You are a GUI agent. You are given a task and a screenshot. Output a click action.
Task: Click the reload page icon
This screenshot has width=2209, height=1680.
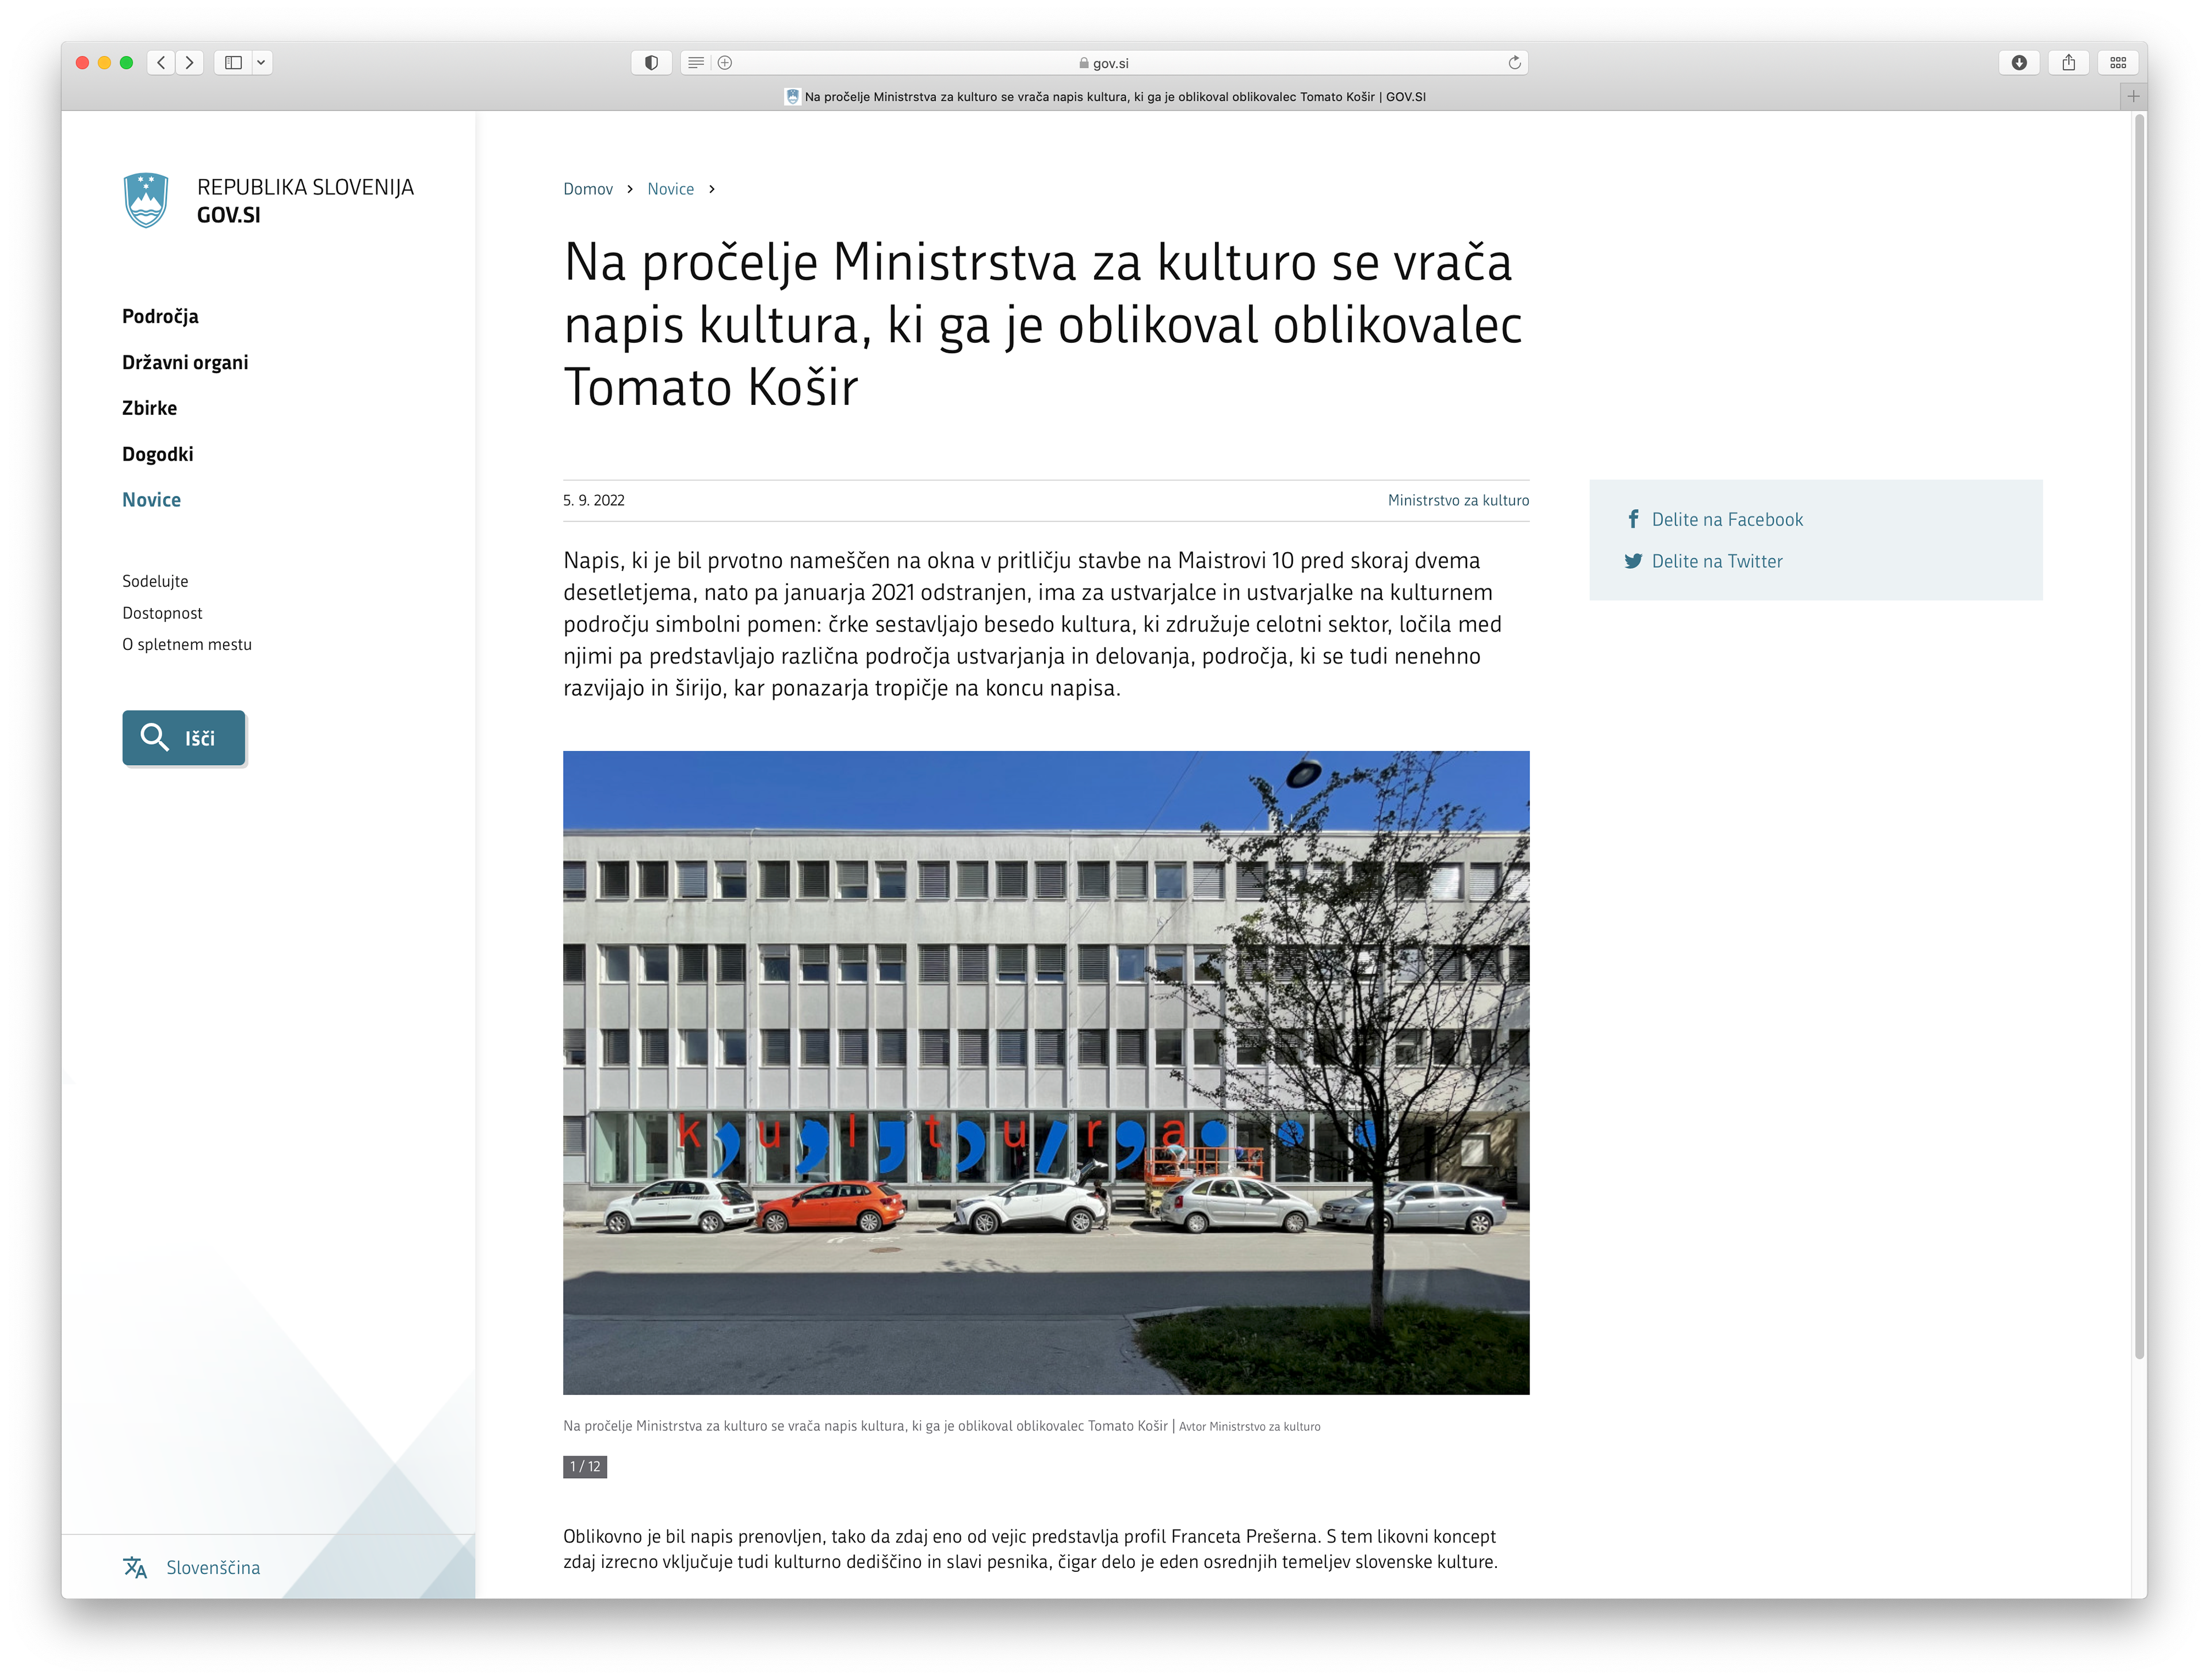click(1514, 63)
